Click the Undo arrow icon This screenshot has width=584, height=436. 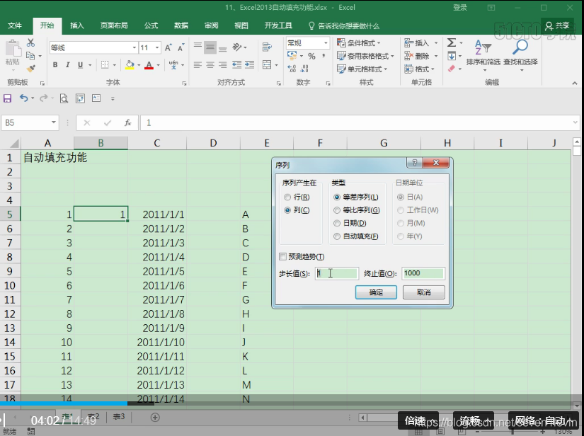[x=23, y=98]
